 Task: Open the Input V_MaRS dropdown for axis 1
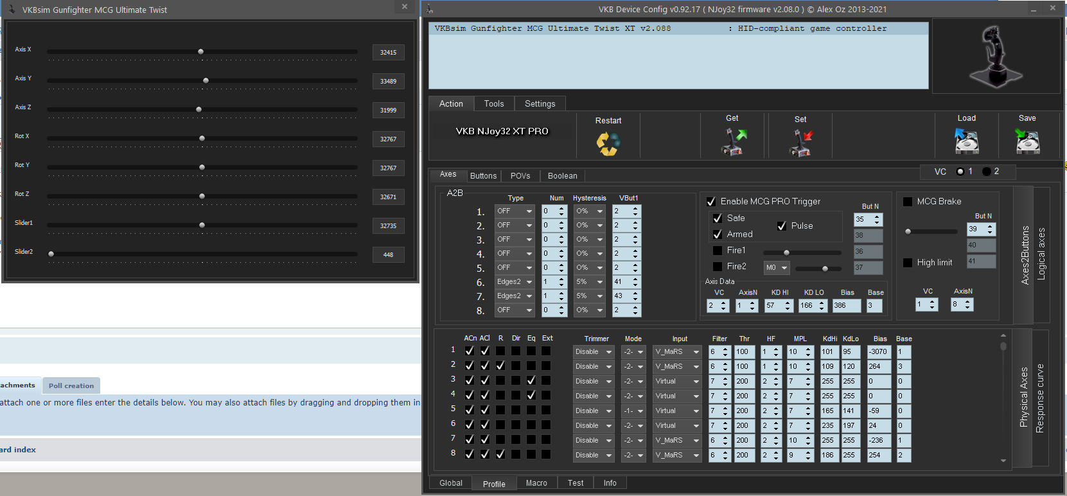tap(677, 352)
